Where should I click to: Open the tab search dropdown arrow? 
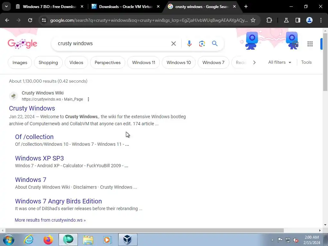[x=6, y=6]
